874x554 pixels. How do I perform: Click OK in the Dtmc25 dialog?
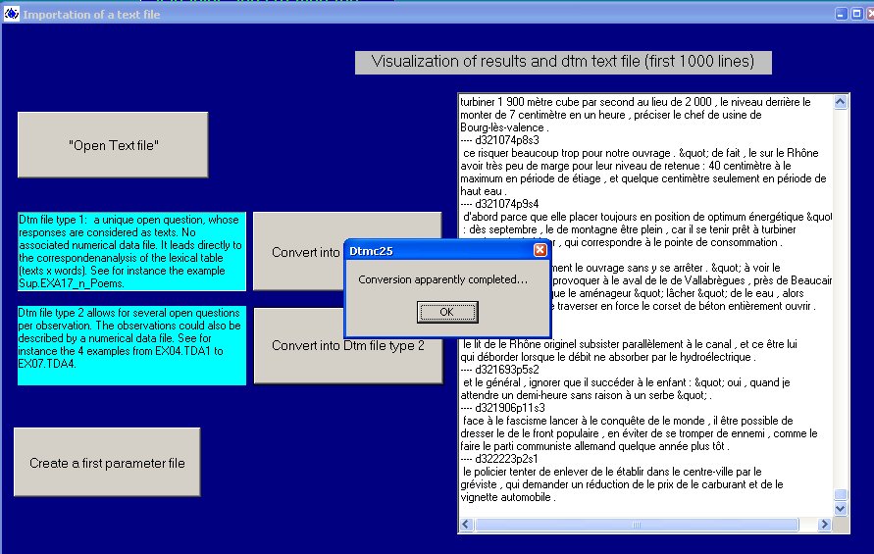(447, 312)
